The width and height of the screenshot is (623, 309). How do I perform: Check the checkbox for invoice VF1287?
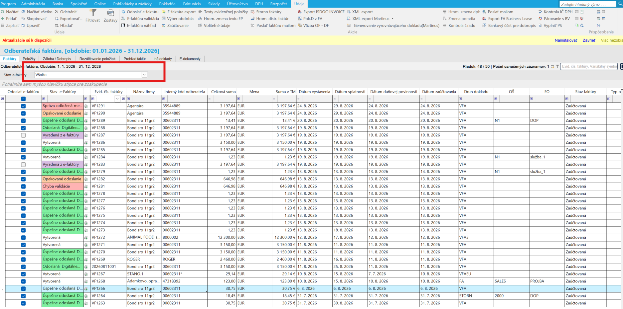coord(23,135)
